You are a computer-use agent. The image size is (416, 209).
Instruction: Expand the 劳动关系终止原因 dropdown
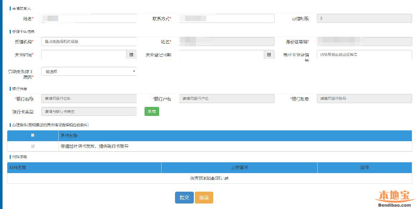[x=89, y=71]
